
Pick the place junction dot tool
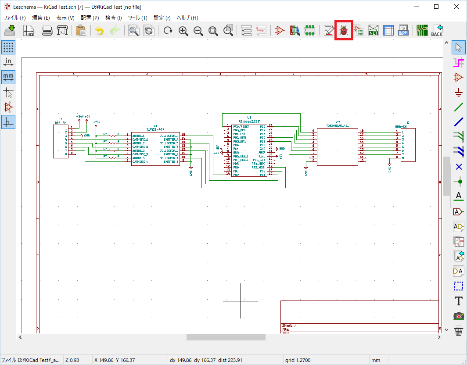[x=459, y=182]
